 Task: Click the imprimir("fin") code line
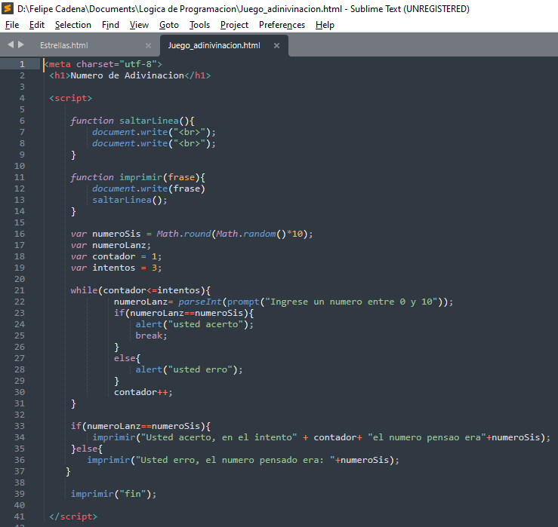click(x=113, y=494)
